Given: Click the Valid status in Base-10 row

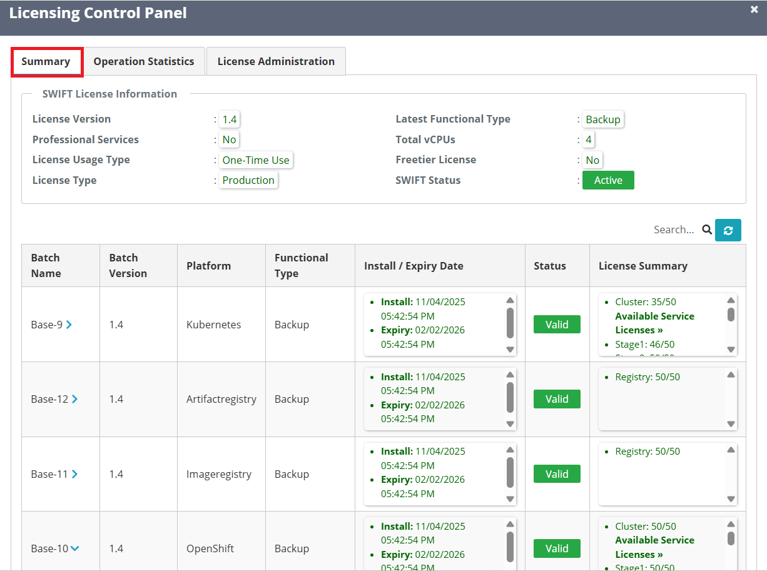Looking at the screenshot, I should [557, 548].
